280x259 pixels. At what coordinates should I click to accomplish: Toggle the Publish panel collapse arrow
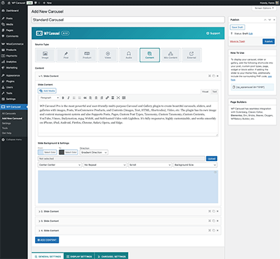274,20
